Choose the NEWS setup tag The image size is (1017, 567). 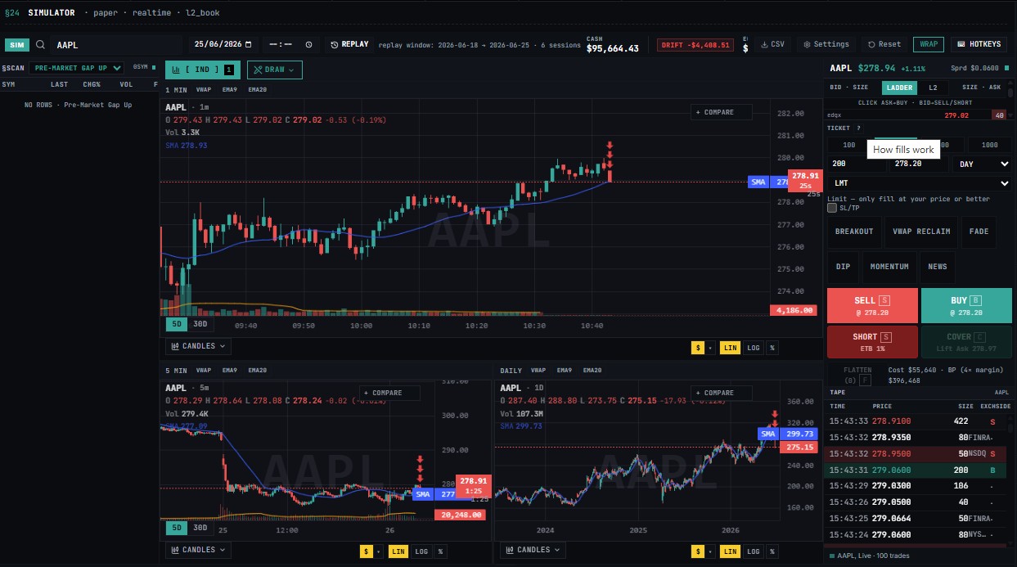(938, 267)
